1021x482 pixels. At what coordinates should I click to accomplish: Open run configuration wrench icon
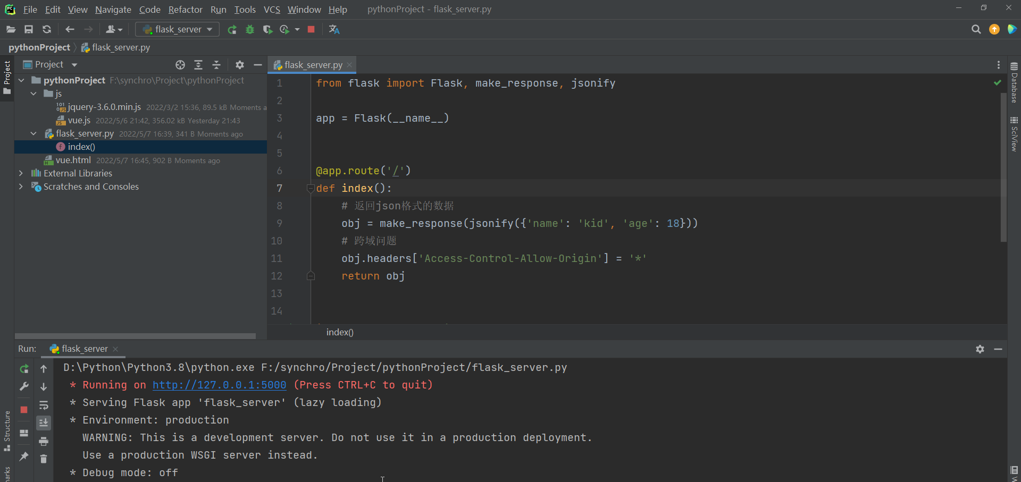[x=24, y=386]
